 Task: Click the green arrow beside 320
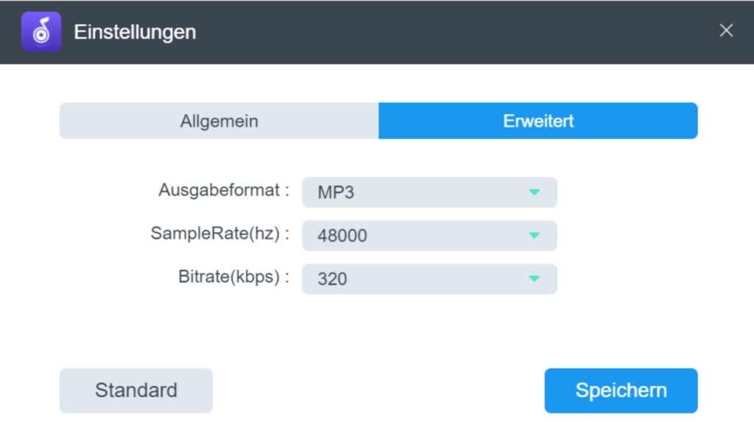535,278
